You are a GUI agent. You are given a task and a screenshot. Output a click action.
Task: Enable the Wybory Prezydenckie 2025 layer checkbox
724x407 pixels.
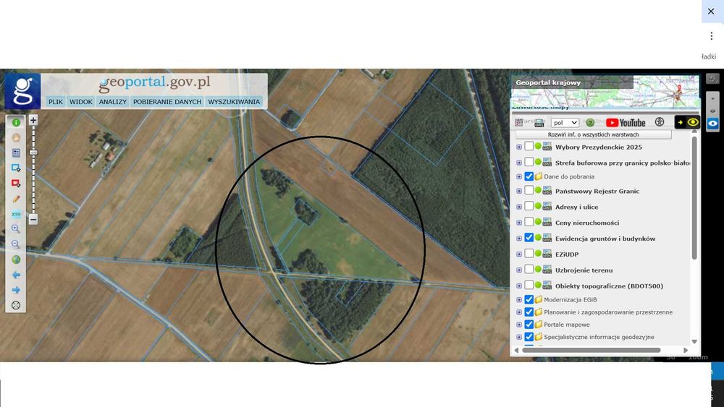point(529,147)
